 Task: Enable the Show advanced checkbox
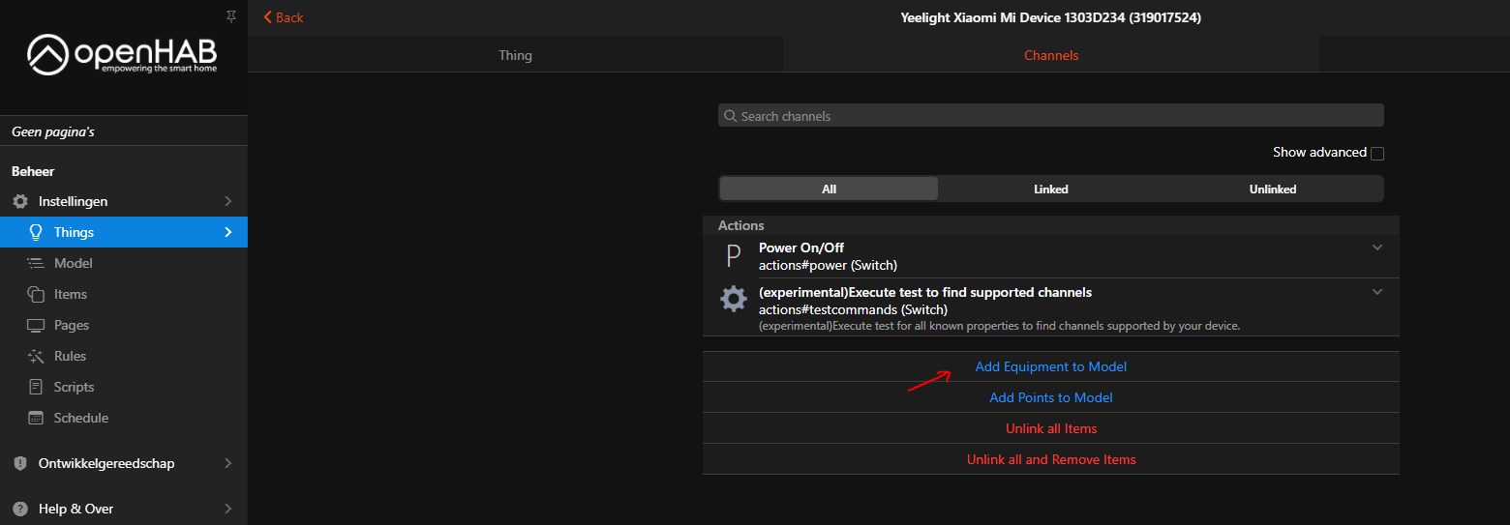(x=1377, y=153)
